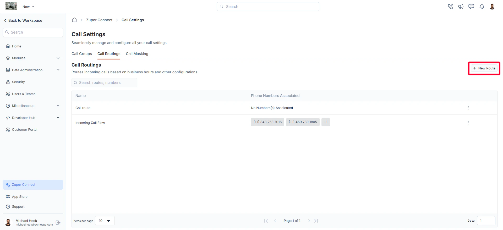Viewport: 503px width, 230px height.
Task: Go Back to Workspace
Action: [23, 20]
